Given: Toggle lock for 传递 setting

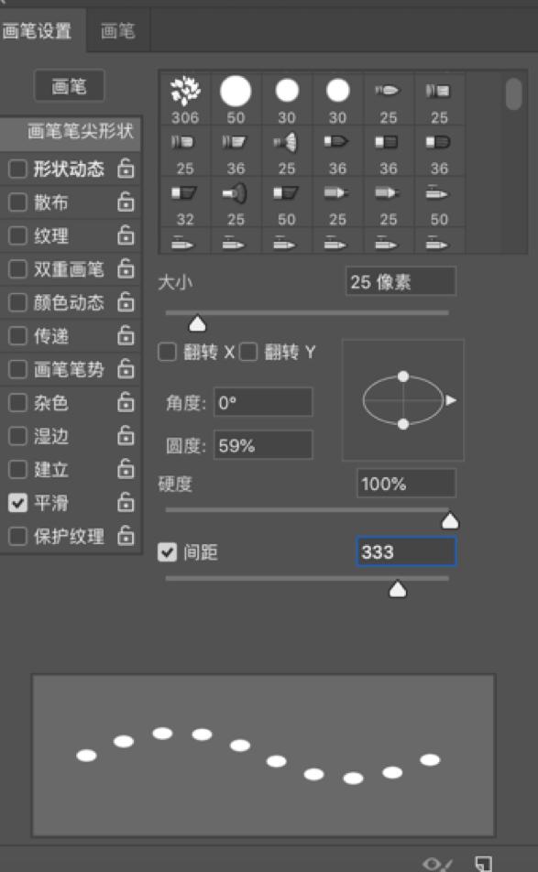Looking at the screenshot, I should (126, 335).
